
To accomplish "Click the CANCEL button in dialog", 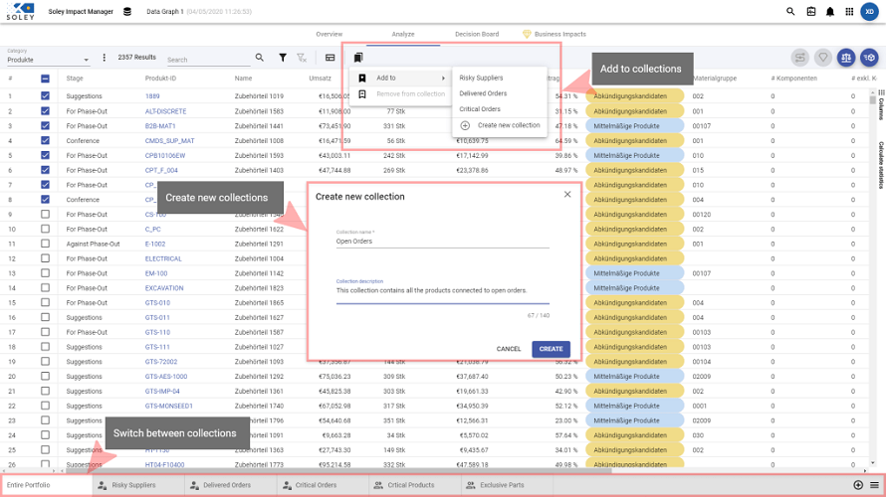I will coord(509,349).
